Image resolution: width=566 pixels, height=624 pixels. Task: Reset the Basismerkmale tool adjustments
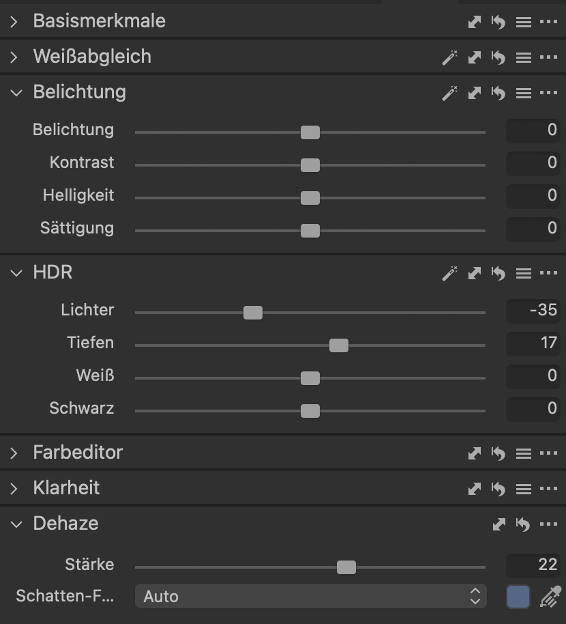pyautogui.click(x=498, y=22)
